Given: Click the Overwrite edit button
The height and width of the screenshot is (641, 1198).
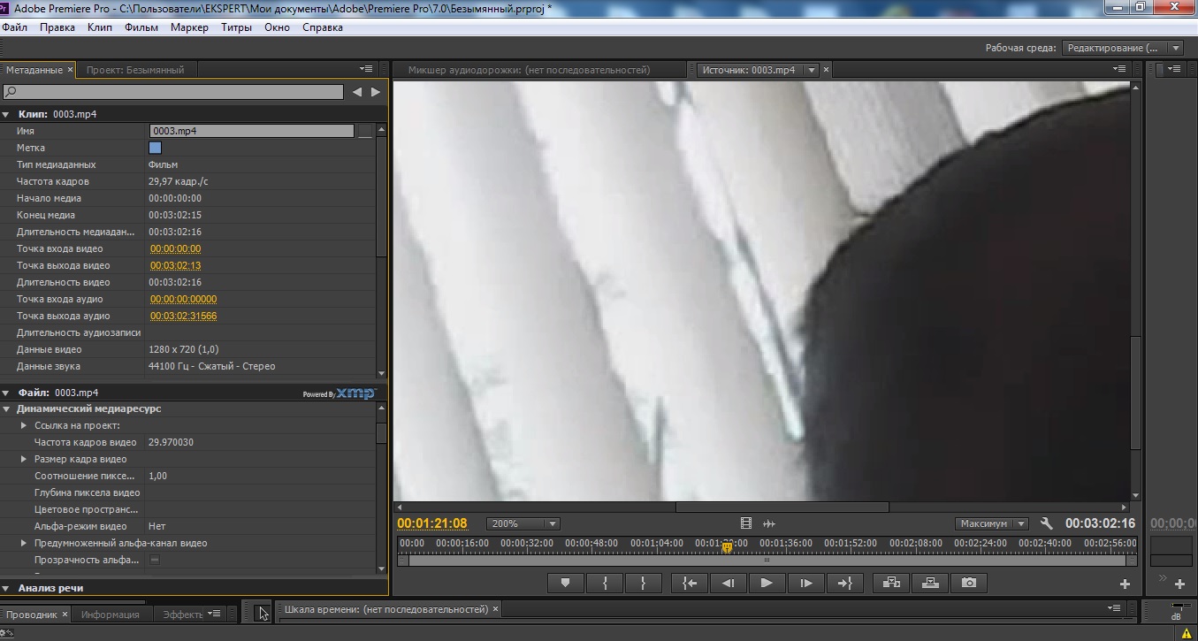Looking at the screenshot, I should click(x=930, y=583).
